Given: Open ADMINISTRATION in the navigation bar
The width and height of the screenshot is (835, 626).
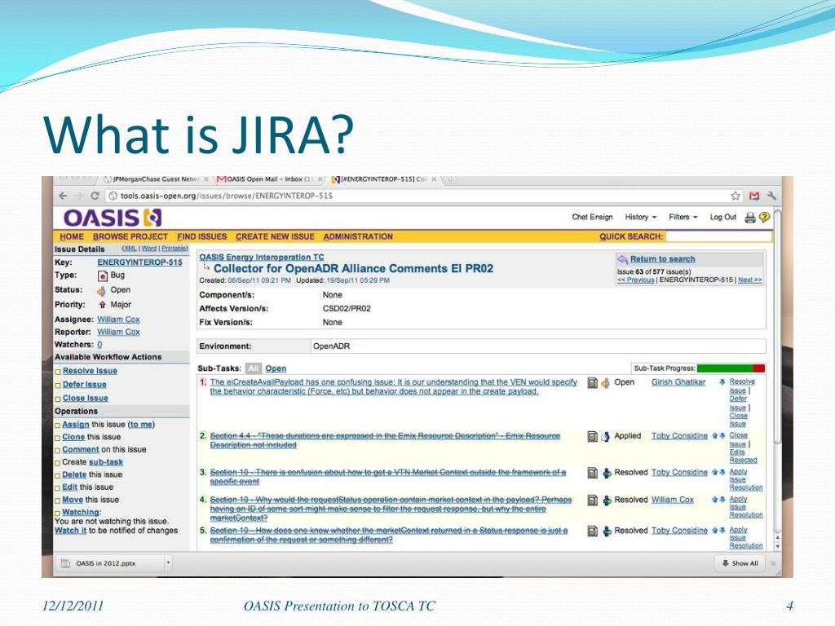Looking at the screenshot, I should pos(358,237).
